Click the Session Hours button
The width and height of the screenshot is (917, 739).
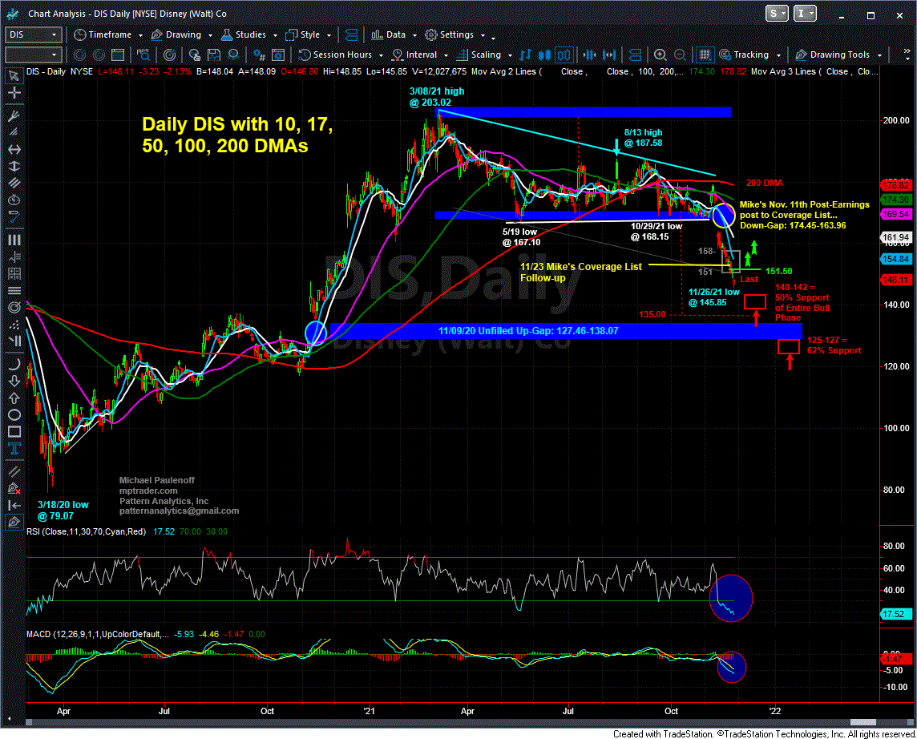[x=335, y=55]
